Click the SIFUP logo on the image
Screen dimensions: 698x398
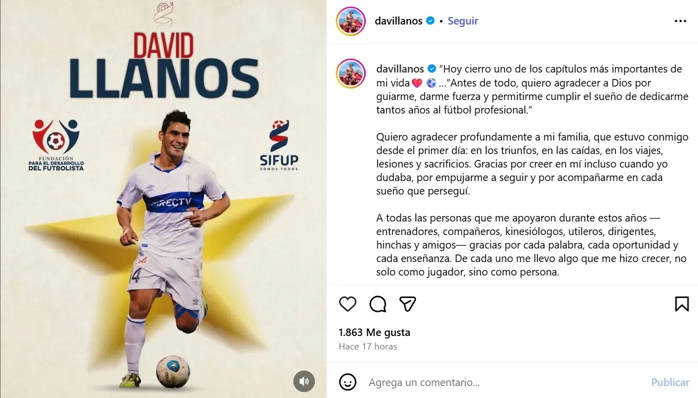(x=279, y=145)
